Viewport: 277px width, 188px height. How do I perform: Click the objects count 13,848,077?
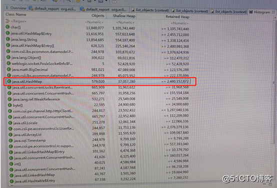tap(95, 28)
